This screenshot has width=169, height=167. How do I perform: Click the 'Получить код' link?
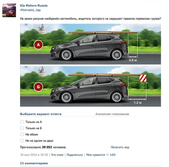click(120, 147)
